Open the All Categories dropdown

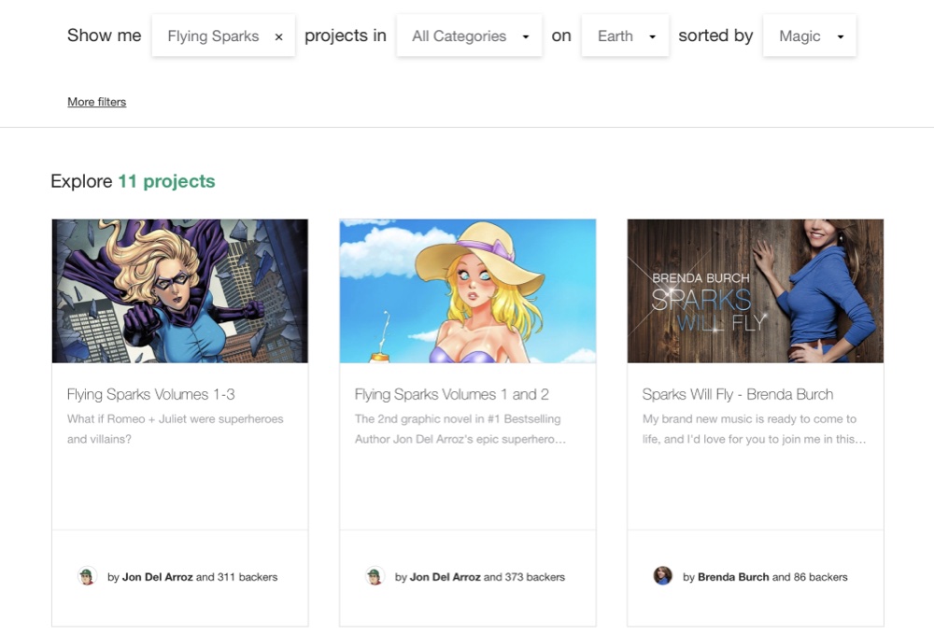[x=470, y=35]
